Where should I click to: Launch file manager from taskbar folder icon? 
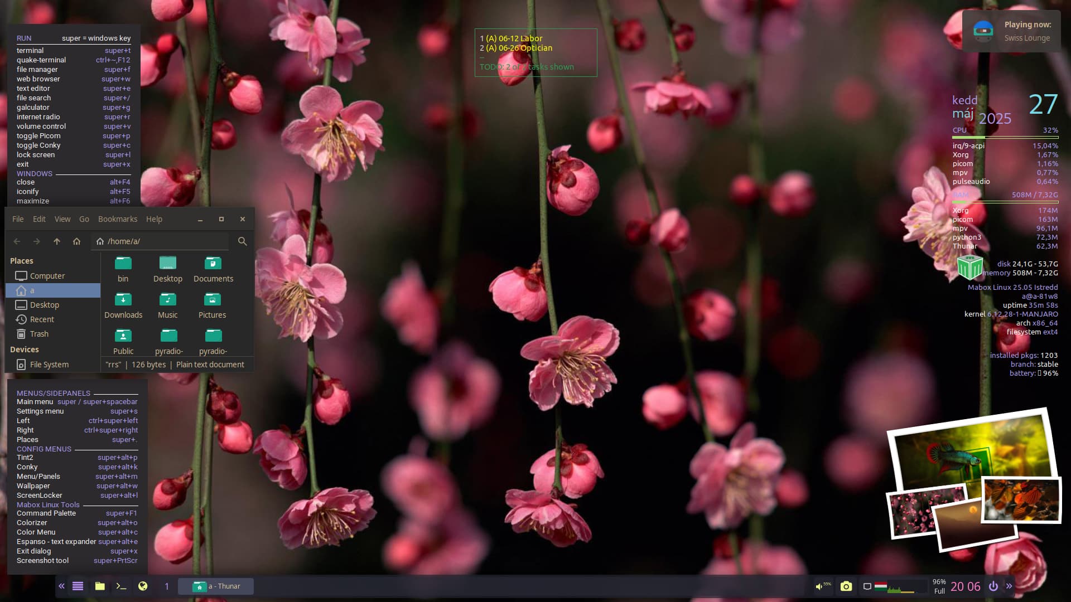pyautogui.click(x=100, y=586)
